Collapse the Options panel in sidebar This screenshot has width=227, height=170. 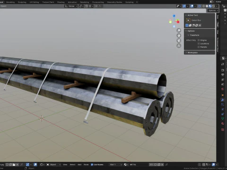[x=186, y=31]
